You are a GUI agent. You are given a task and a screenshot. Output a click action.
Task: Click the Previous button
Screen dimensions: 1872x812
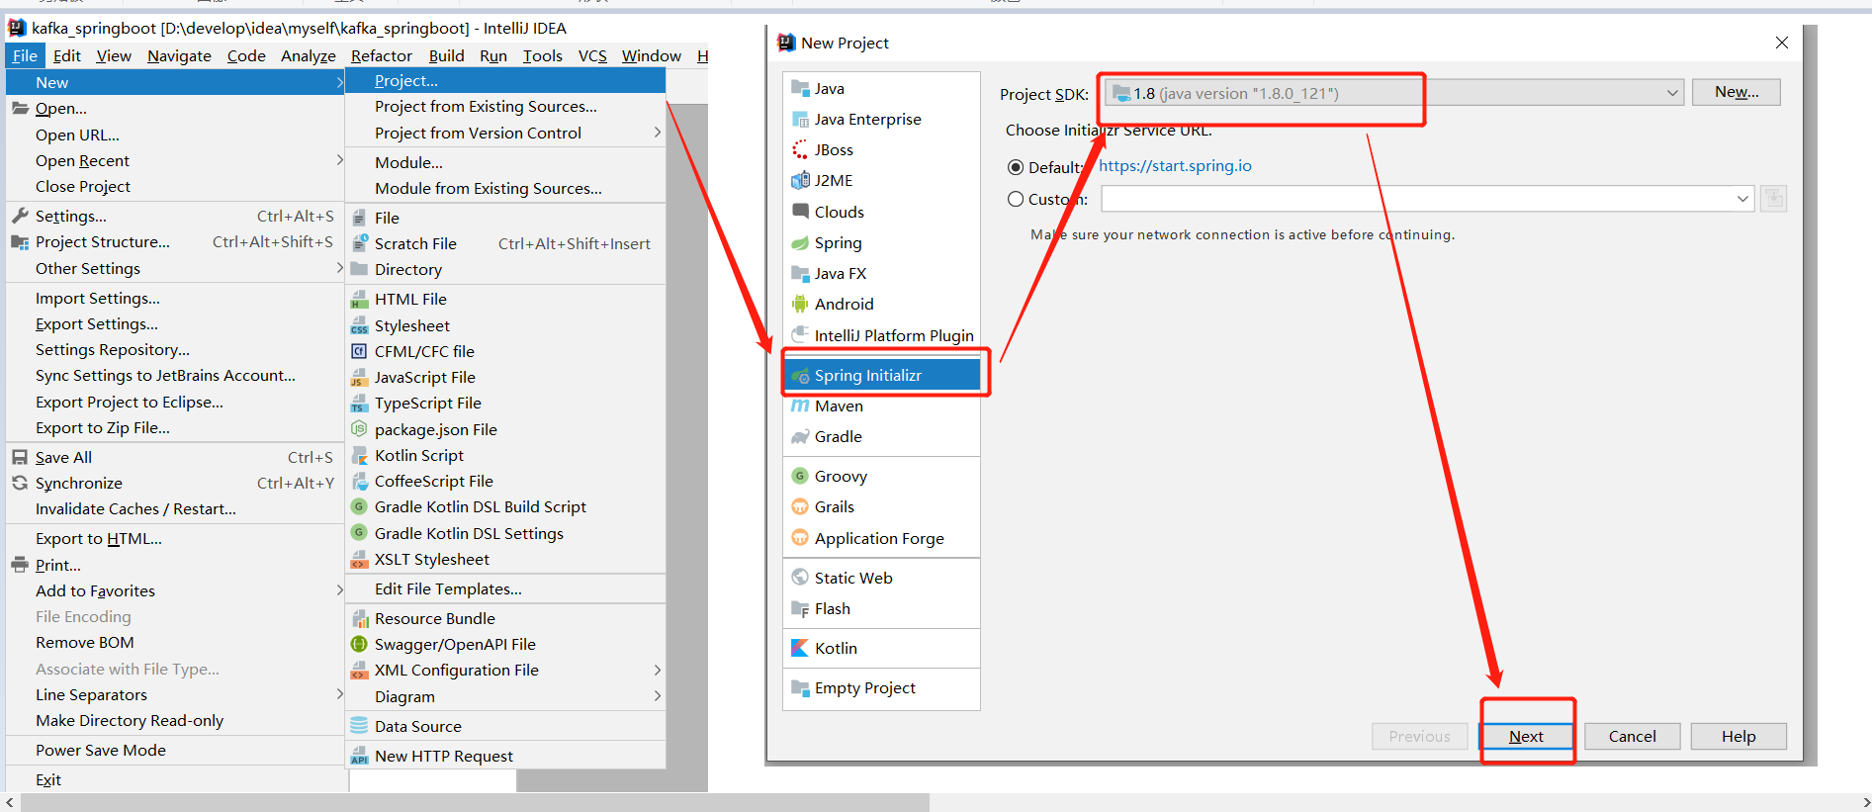coord(1419,736)
